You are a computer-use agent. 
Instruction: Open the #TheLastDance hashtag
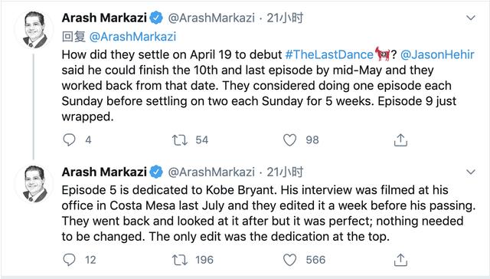(x=329, y=54)
